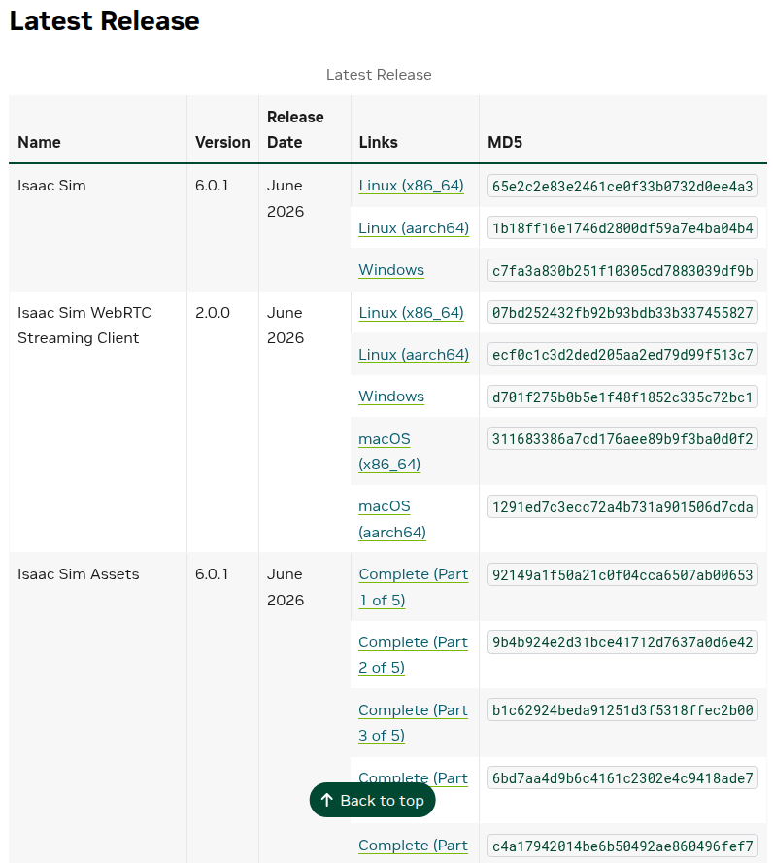Image resolution: width=773 pixels, height=863 pixels.
Task: Select MD5 hash 65e2c2e83e2461ce0f33b0732d0ee4a3
Action: pos(622,186)
